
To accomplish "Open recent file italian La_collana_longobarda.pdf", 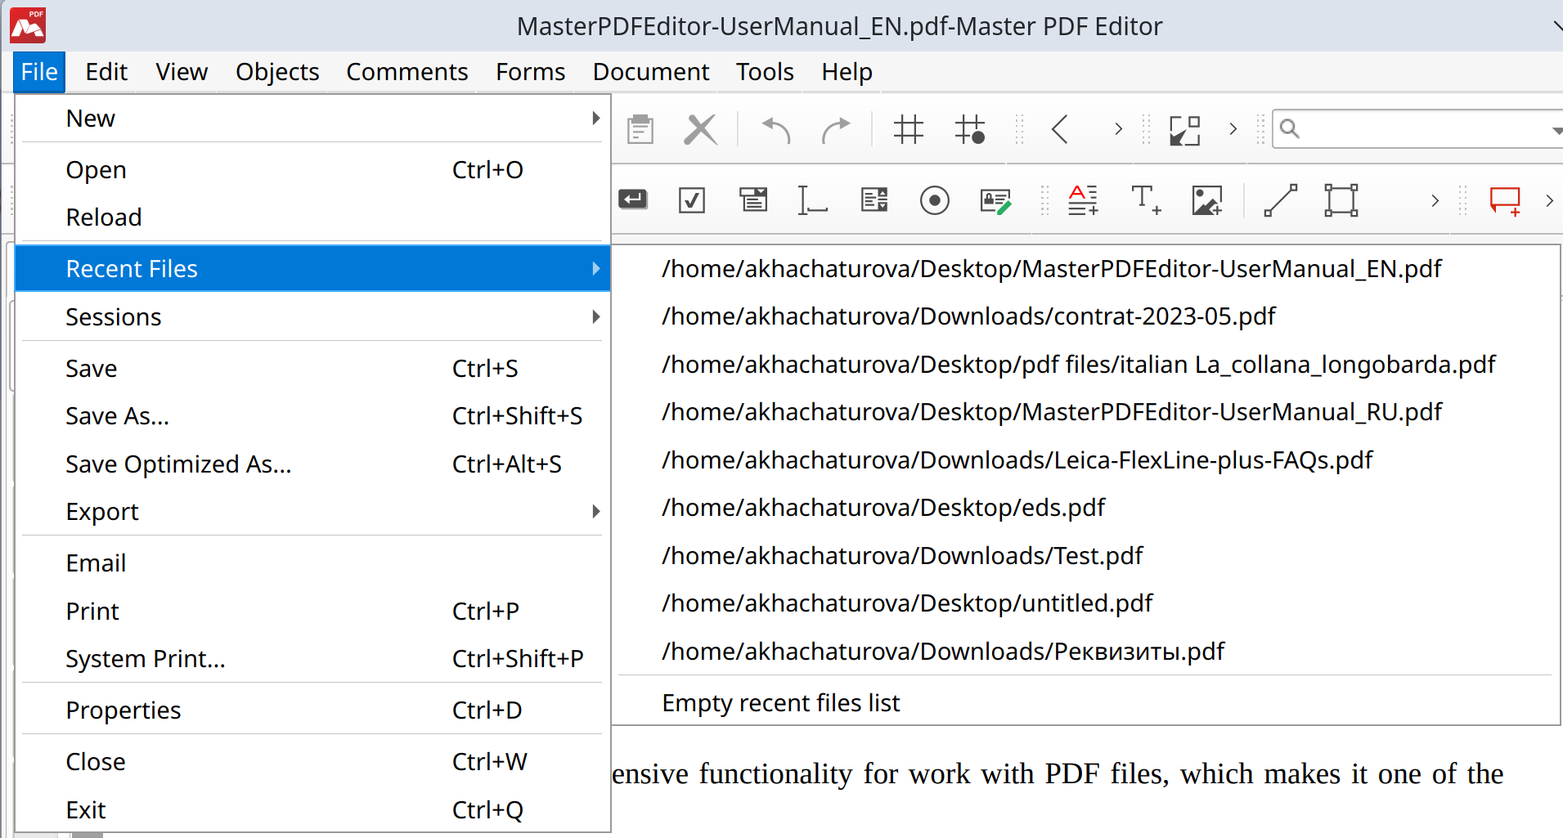I will pos(1085,365).
